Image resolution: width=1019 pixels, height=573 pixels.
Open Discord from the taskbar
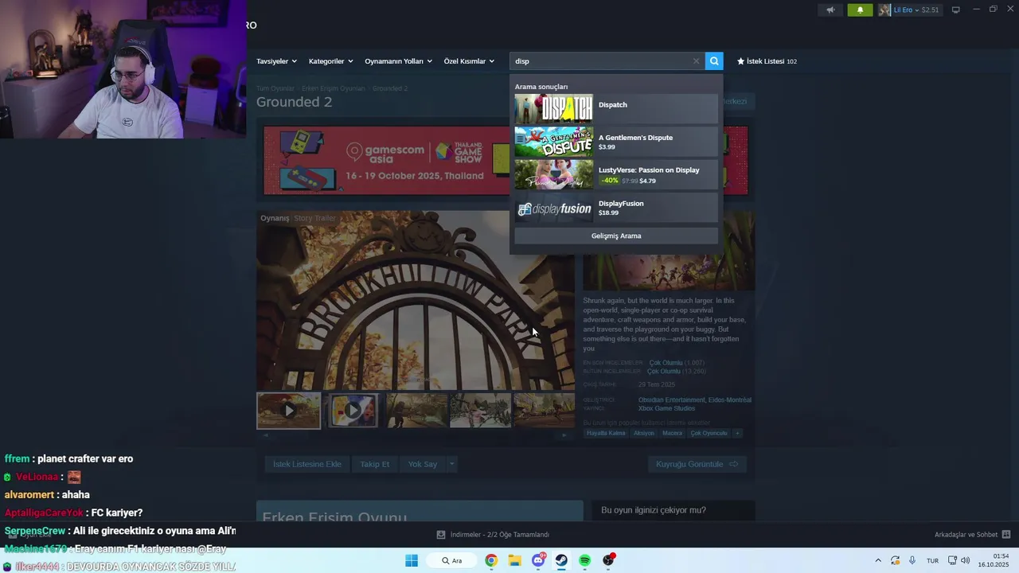click(538, 561)
